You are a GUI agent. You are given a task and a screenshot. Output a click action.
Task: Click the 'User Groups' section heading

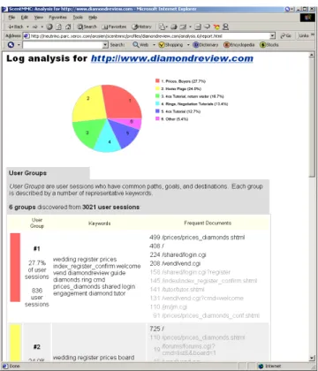click(x=27, y=173)
